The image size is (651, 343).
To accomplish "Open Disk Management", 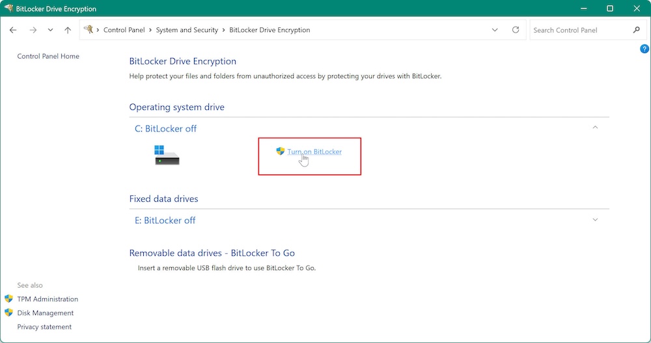I will 46,313.
